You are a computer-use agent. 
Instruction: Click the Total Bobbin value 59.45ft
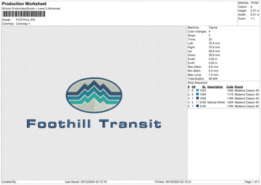coord(215,78)
